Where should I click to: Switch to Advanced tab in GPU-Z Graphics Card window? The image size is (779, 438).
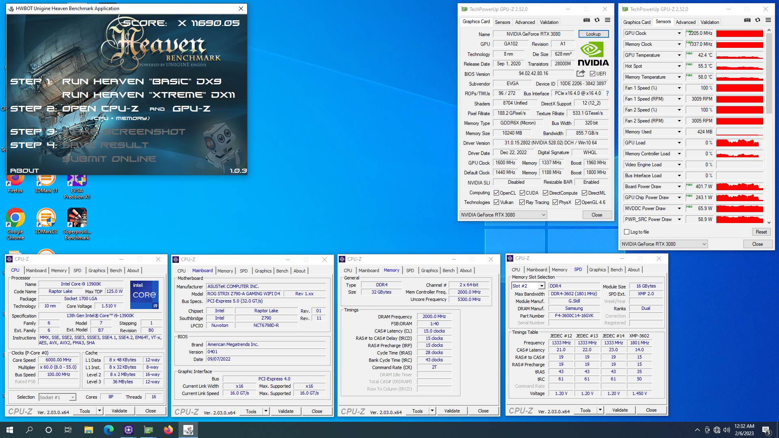(525, 22)
